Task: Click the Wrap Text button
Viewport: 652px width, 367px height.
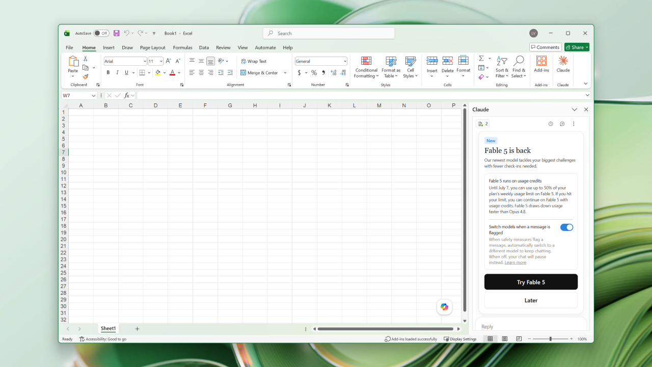Action: coord(254,61)
